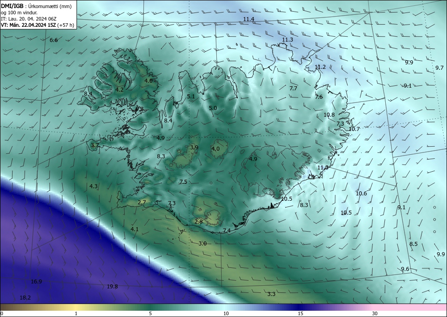This screenshot has width=447, height=317.
Task: Click the 11.4 value on the map
Action: tap(249, 19)
